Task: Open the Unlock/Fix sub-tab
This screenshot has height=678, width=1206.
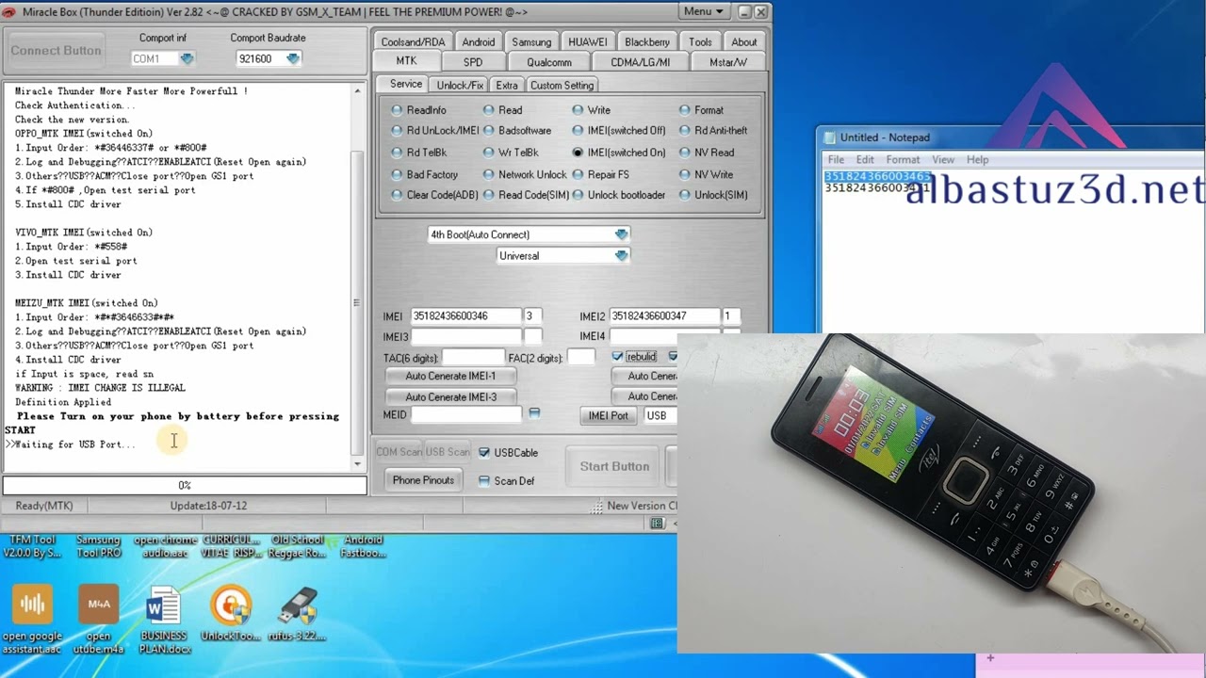Action: pos(460,85)
